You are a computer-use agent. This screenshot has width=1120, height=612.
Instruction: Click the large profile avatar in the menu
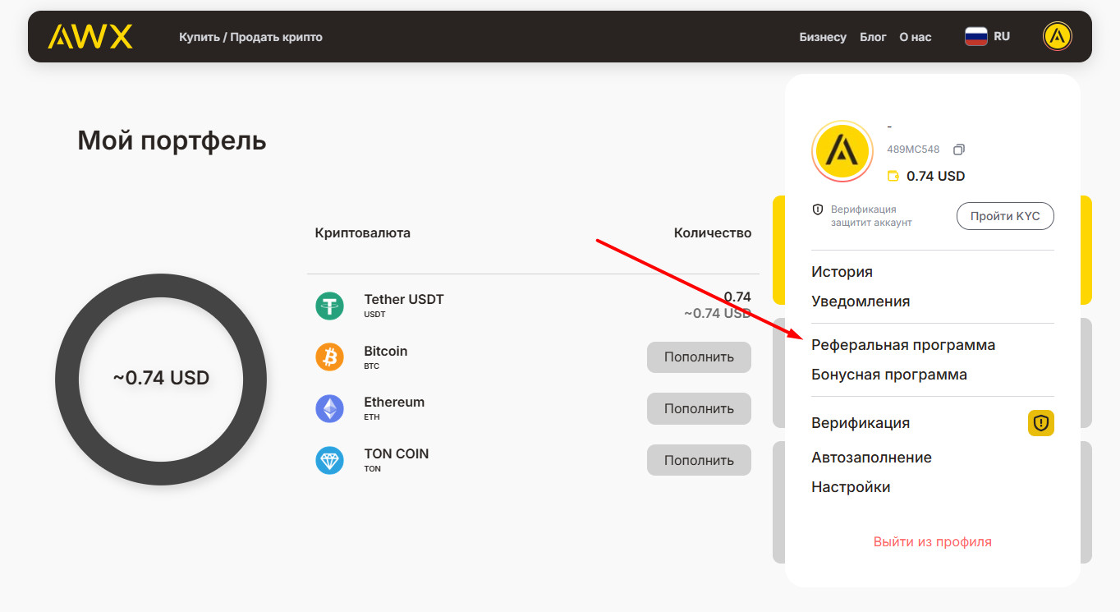pyautogui.click(x=842, y=151)
